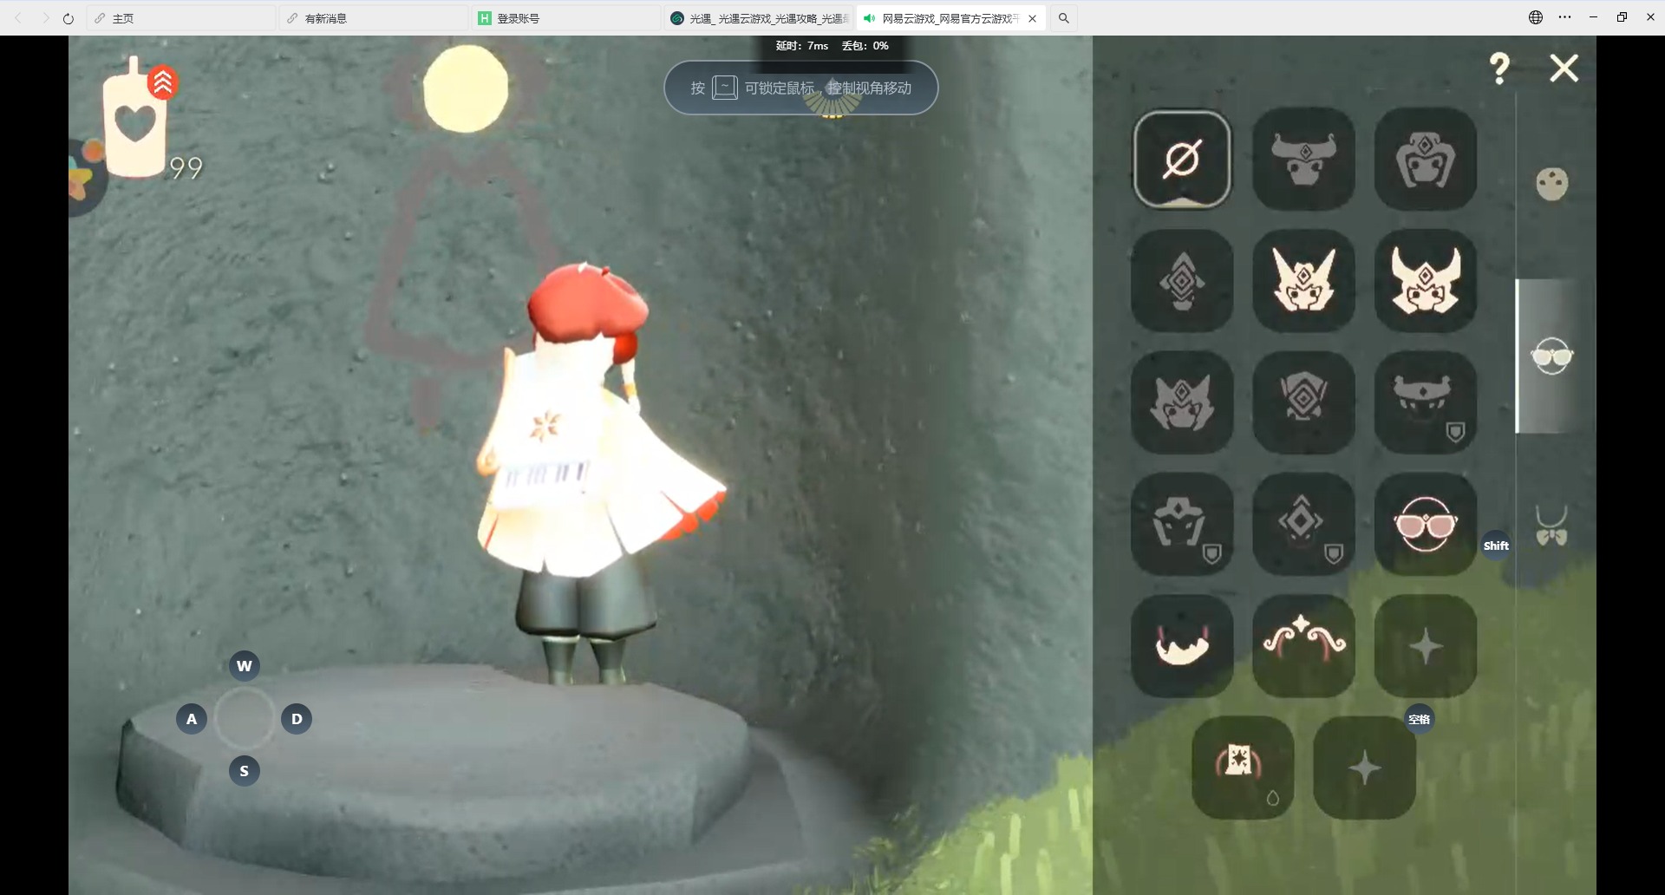The height and width of the screenshot is (895, 1665).
Task: Go back using the browser back arrow
Action: (x=18, y=18)
